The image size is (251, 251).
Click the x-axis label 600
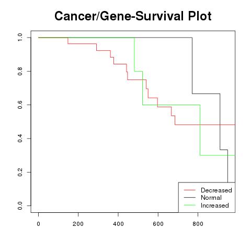(158, 224)
